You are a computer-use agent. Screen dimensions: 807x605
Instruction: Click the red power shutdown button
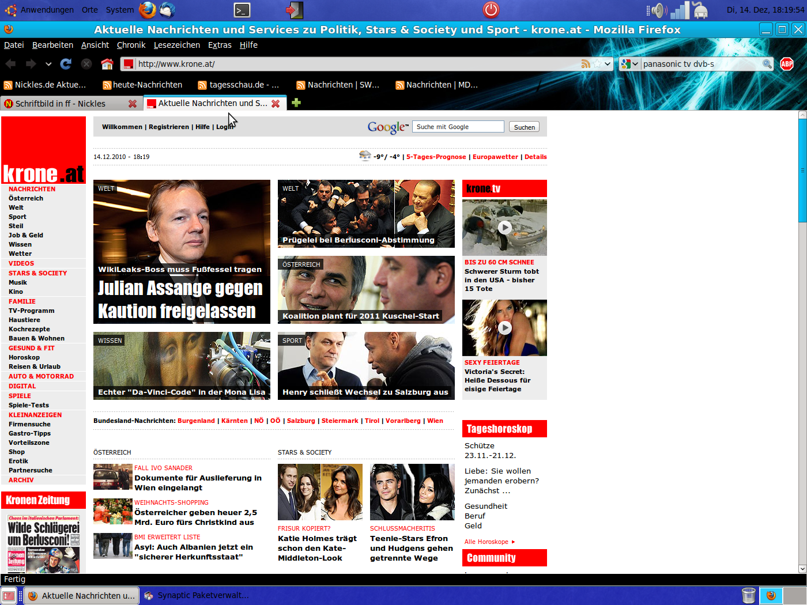pos(491,9)
